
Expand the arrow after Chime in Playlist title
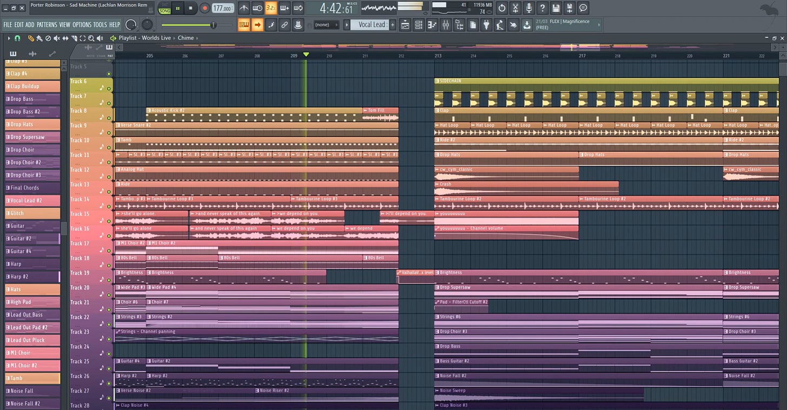point(197,38)
